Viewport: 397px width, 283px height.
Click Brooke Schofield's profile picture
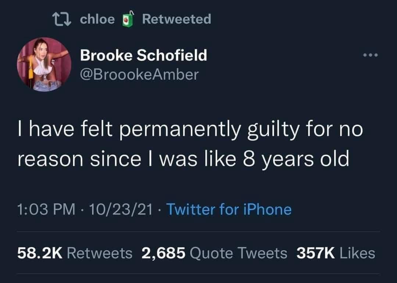[x=43, y=66]
